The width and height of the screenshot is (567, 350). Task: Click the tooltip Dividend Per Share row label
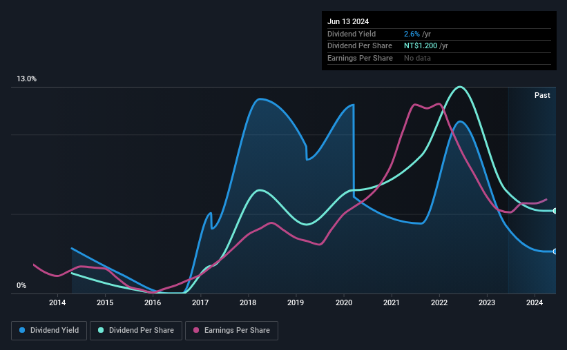coord(359,46)
